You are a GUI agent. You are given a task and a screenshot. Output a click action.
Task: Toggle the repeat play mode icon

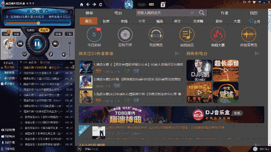pos(51,54)
